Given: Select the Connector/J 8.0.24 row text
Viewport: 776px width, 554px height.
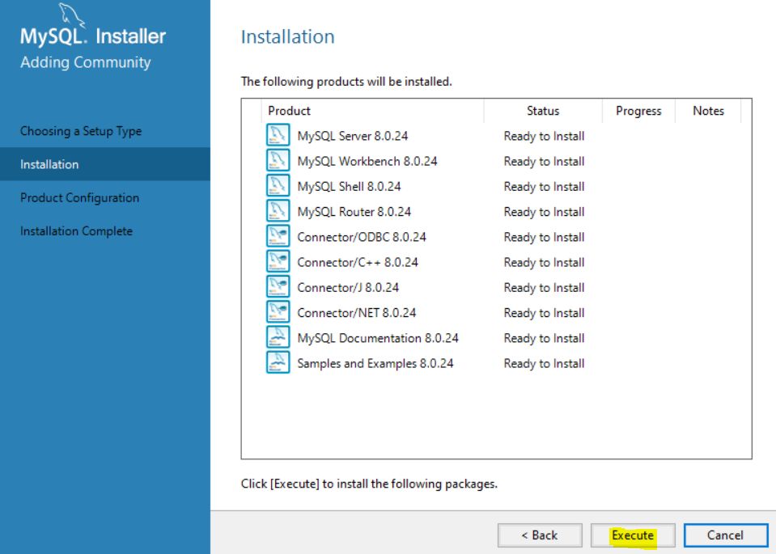Looking at the screenshot, I should point(348,287).
